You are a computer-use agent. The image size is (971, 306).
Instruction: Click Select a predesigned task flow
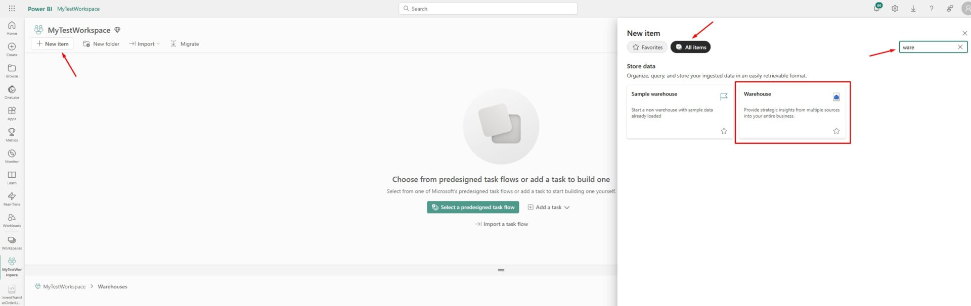pyautogui.click(x=473, y=207)
